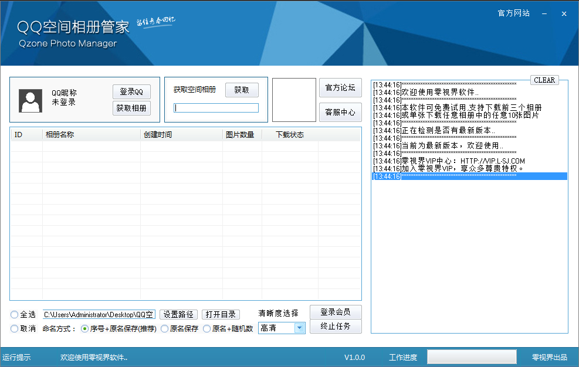
Task: Open the 客服中心 support button
Action: pos(340,113)
